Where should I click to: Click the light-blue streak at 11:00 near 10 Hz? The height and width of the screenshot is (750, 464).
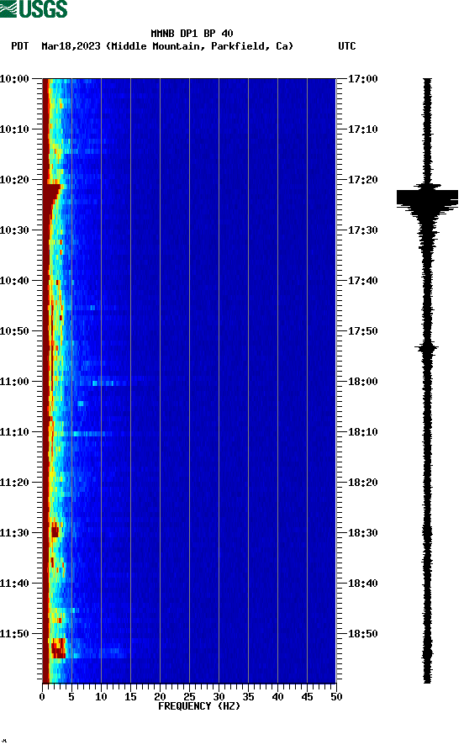tap(109, 383)
